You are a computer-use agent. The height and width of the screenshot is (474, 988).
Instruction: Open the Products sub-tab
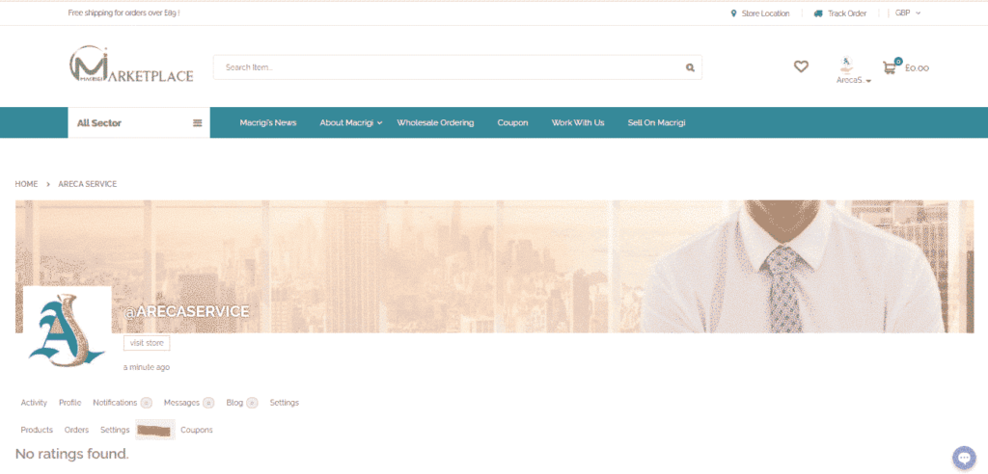coord(37,430)
